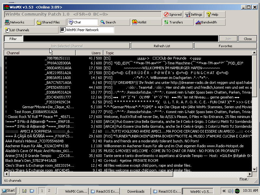Open the Hotlist tab

click(147, 22)
